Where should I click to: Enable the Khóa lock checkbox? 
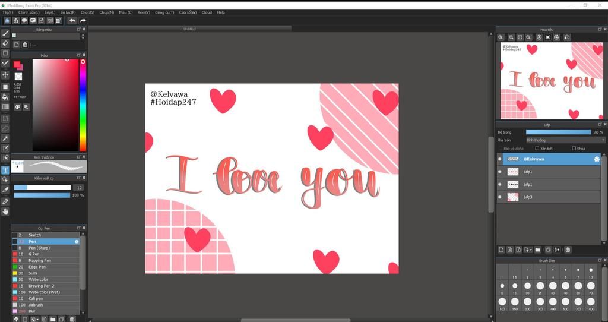[574, 149]
